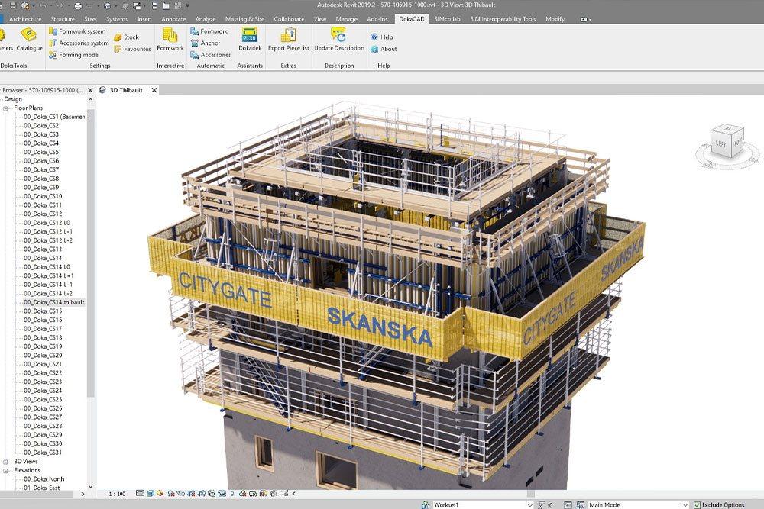Open Formwork system settings
Screen dimensions: 764x509
77,31
